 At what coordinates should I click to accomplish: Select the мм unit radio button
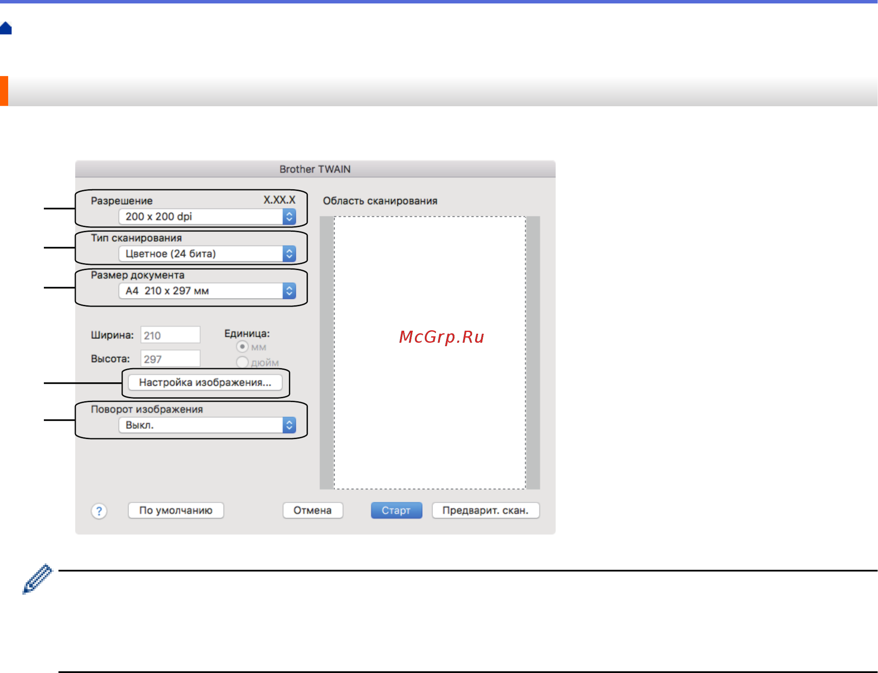(x=242, y=346)
